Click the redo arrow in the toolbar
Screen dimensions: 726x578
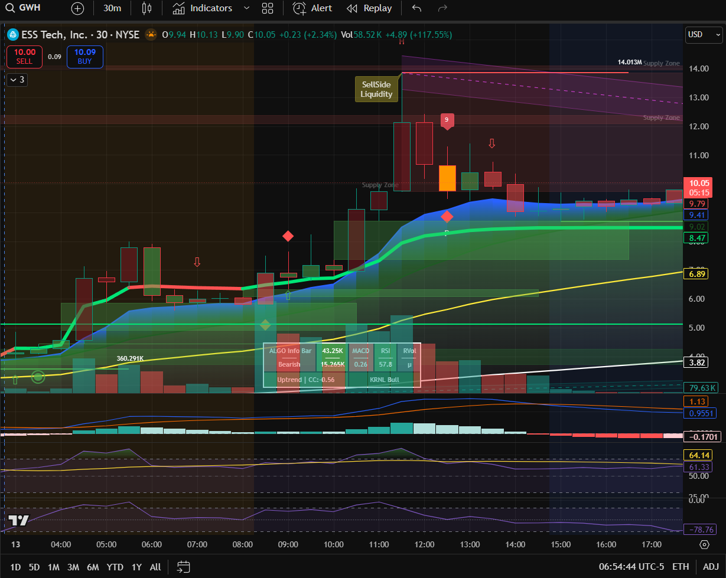click(442, 8)
